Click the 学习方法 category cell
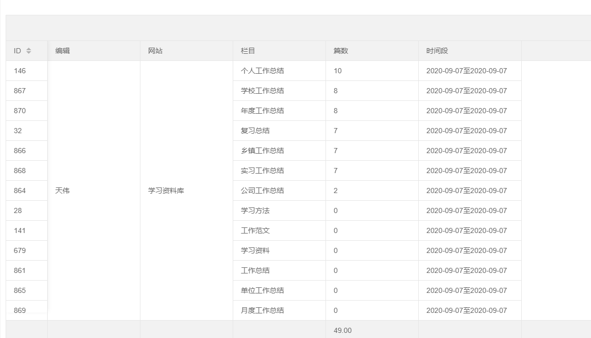 pyautogui.click(x=255, y=210)
